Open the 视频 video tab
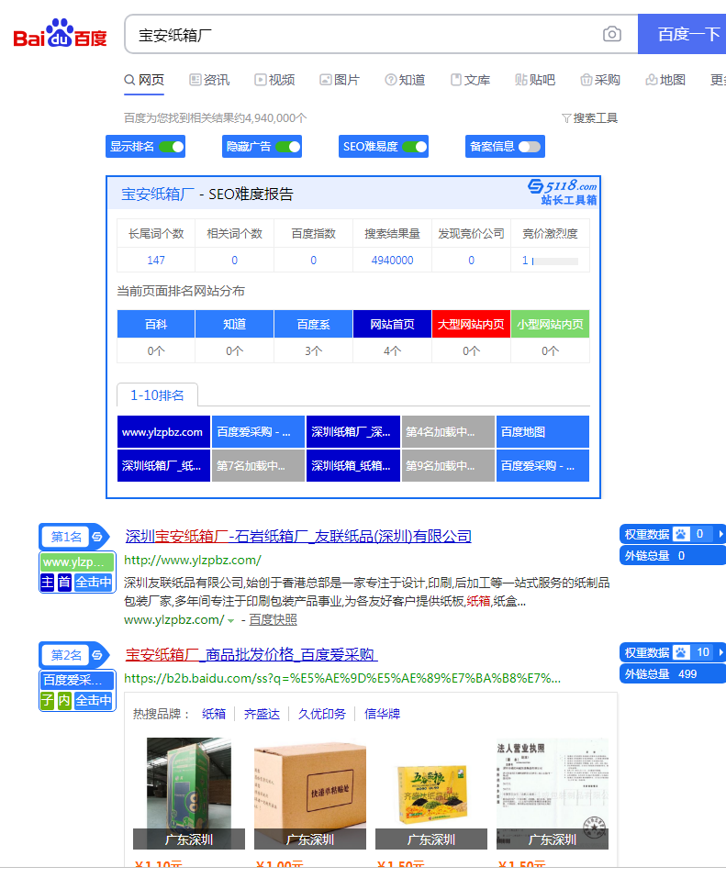 [x=274, y=80]
